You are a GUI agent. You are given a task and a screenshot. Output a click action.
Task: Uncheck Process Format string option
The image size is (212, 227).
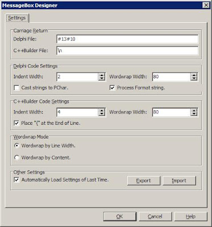[113, 88]
